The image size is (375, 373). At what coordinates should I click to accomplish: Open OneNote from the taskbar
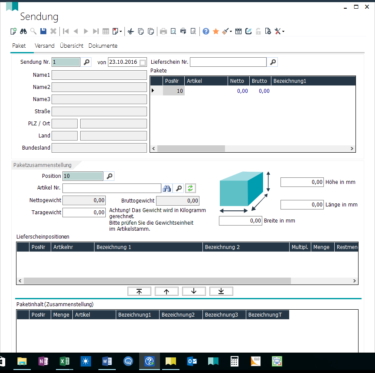43,361
